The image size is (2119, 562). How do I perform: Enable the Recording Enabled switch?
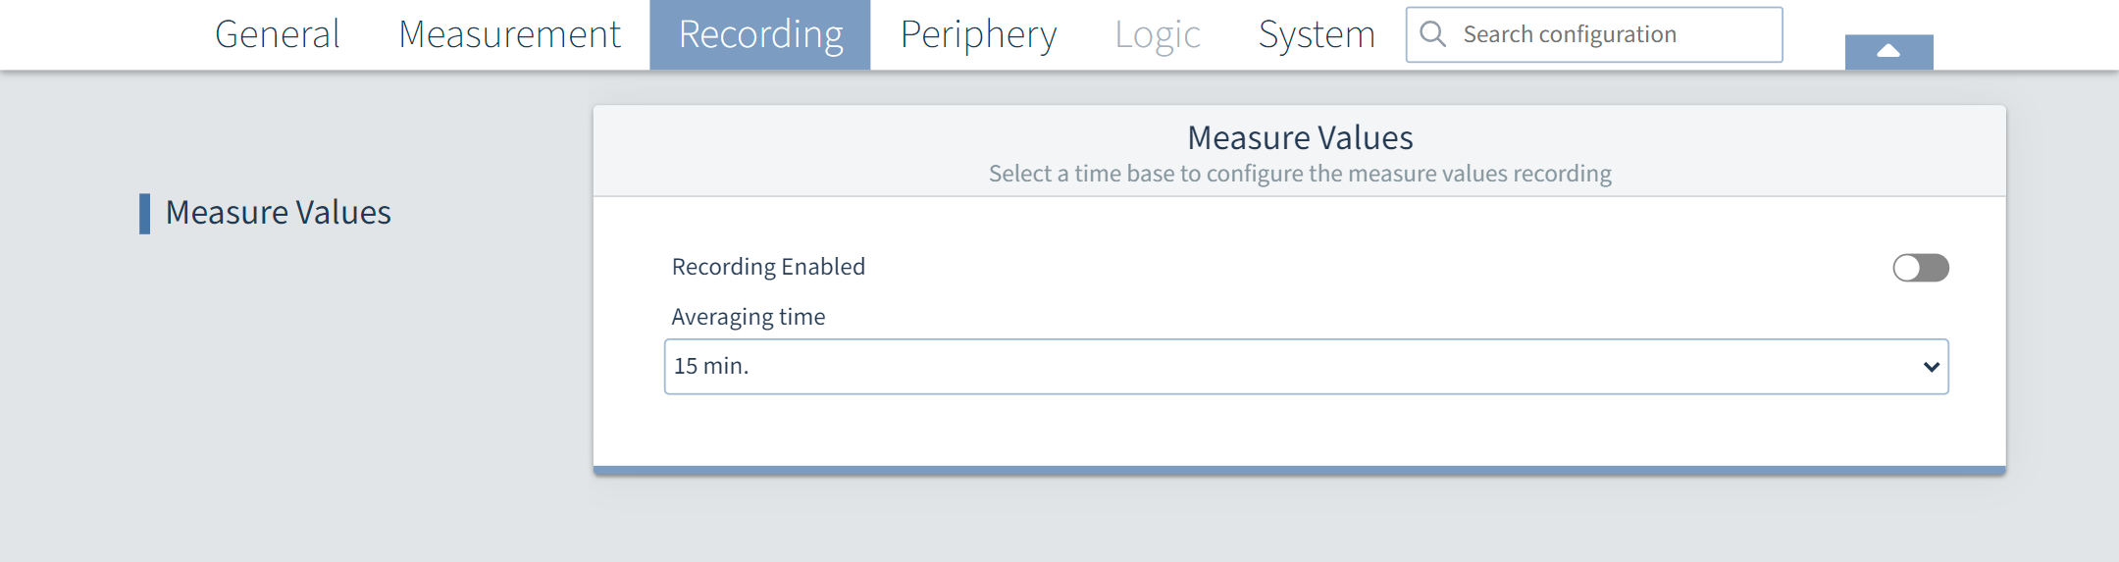tap(1920, 268)
